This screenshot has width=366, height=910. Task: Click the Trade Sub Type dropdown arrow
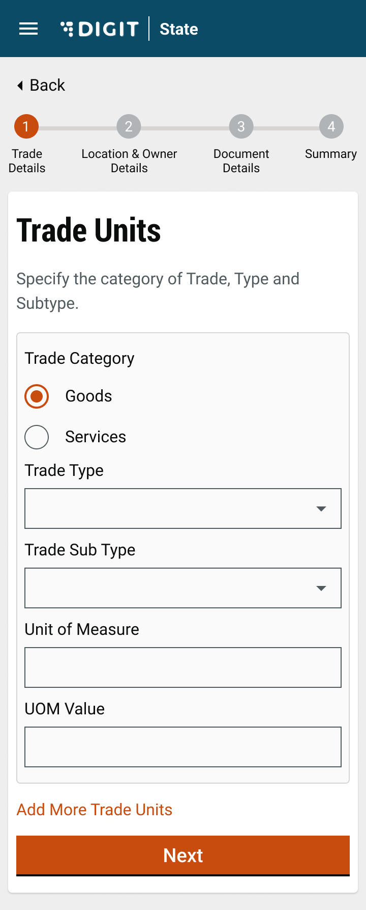[x=321, y=588]
